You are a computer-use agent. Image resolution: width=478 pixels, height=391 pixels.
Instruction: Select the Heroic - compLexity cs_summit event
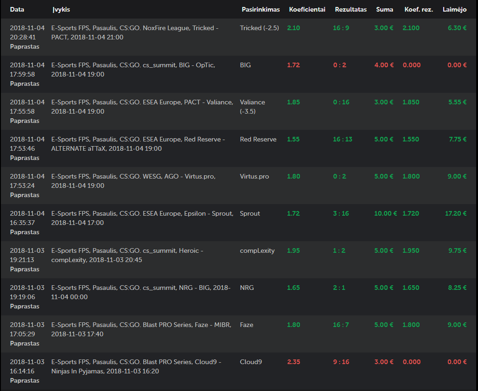[127, 255]
